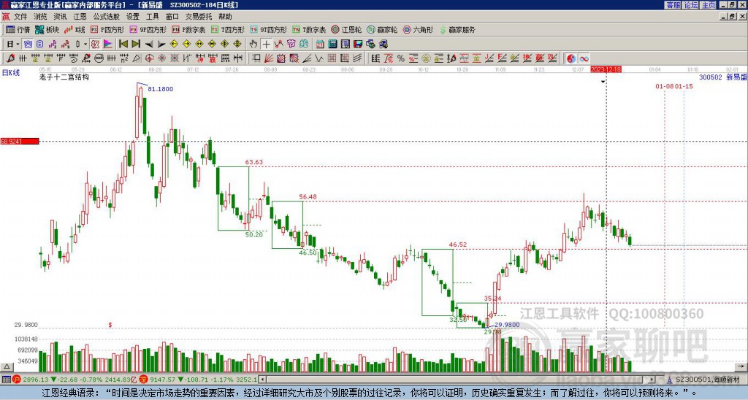Click 300502 新易盛 stock name
Viewport: 748px width, 400px height.
pos(722,77)
